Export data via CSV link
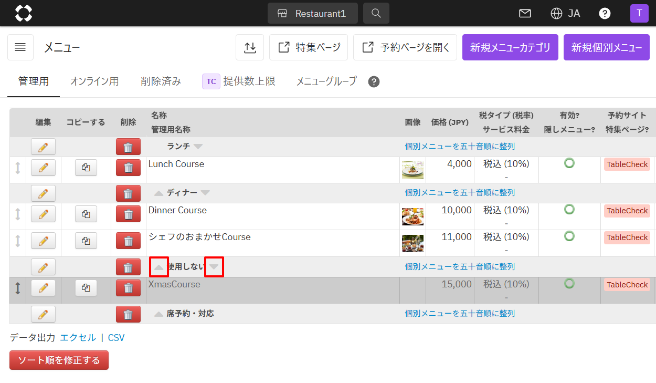Screen dimensions: 656x383 [x=117, y=337]
